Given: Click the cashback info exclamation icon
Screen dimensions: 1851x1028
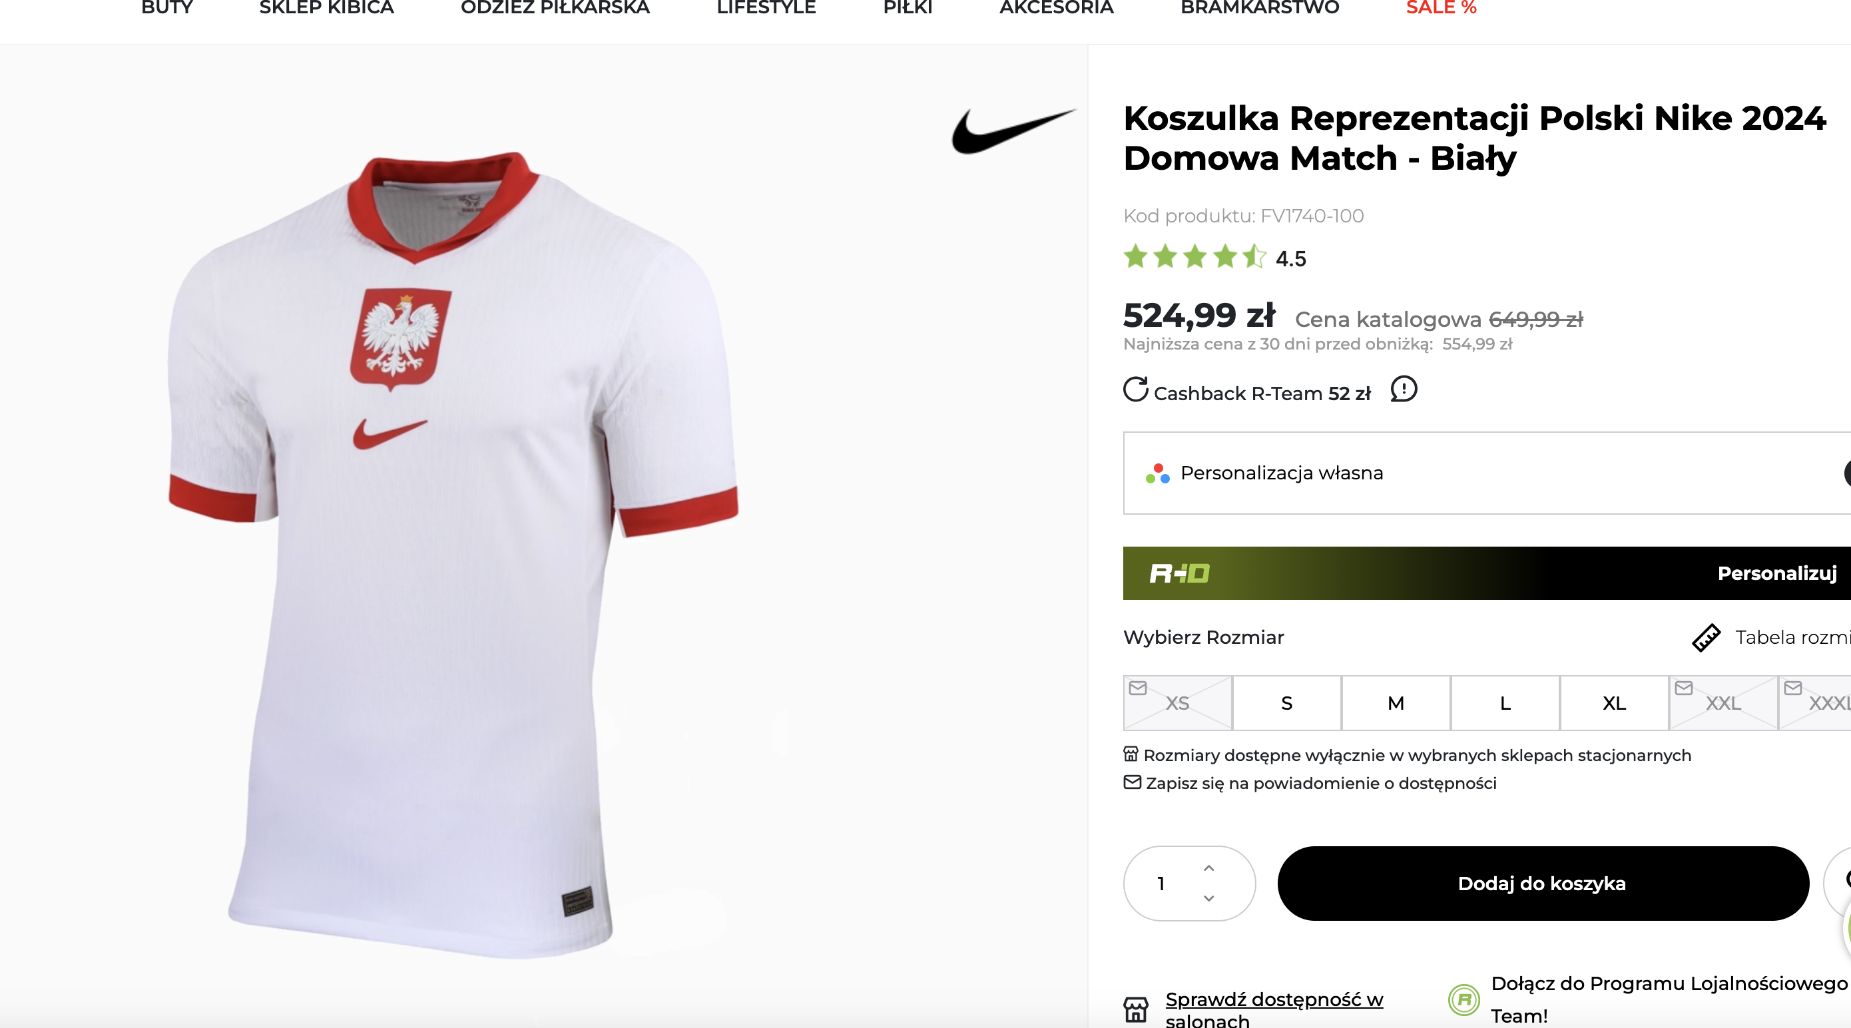Looking at the screenshot, I should [1404, 389].
